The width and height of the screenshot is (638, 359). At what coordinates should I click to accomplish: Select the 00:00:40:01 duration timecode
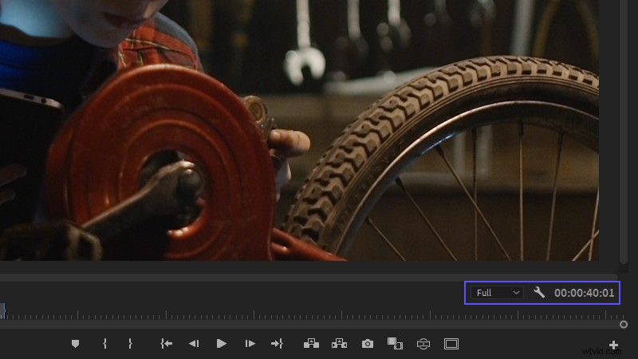pos(584,293)
